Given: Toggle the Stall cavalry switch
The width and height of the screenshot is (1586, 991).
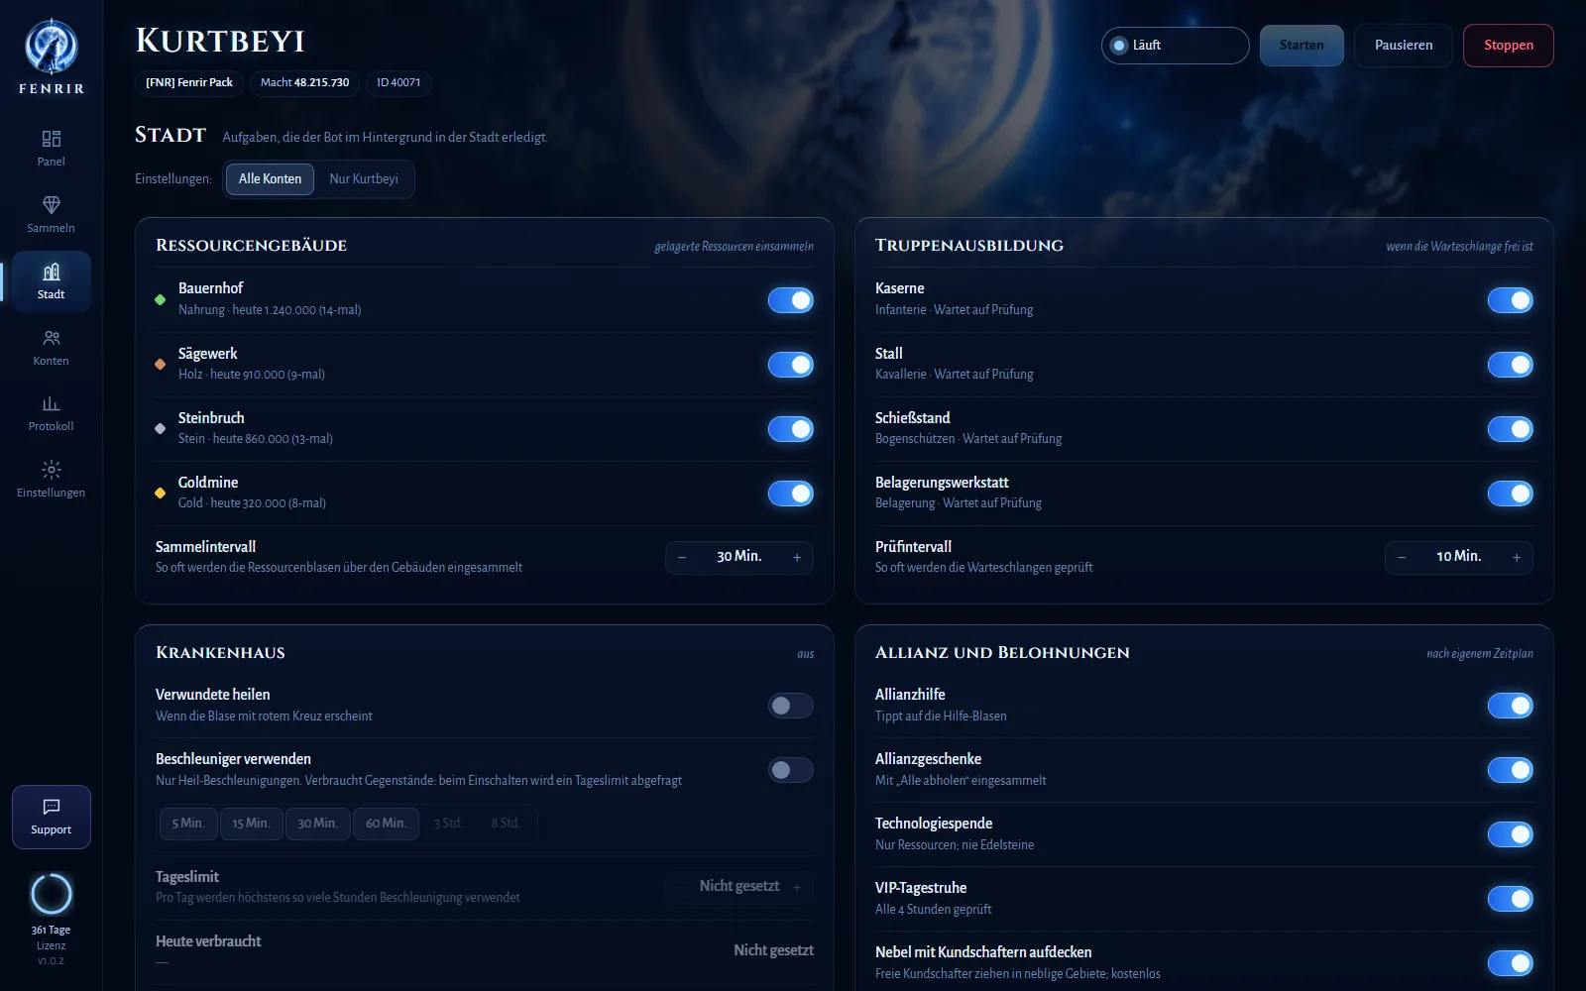Looking at the screenshot, I should 1511,365.
